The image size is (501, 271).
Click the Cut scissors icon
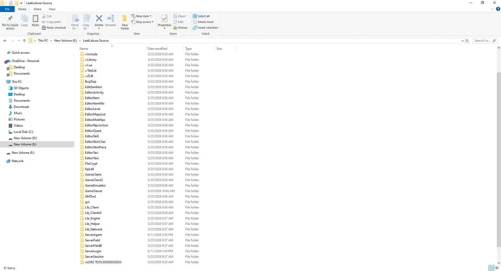44,16
